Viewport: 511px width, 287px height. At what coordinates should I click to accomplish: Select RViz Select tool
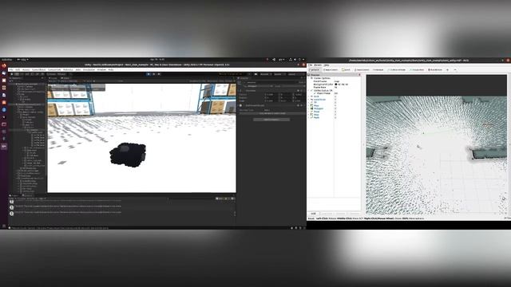coord(346,69)
